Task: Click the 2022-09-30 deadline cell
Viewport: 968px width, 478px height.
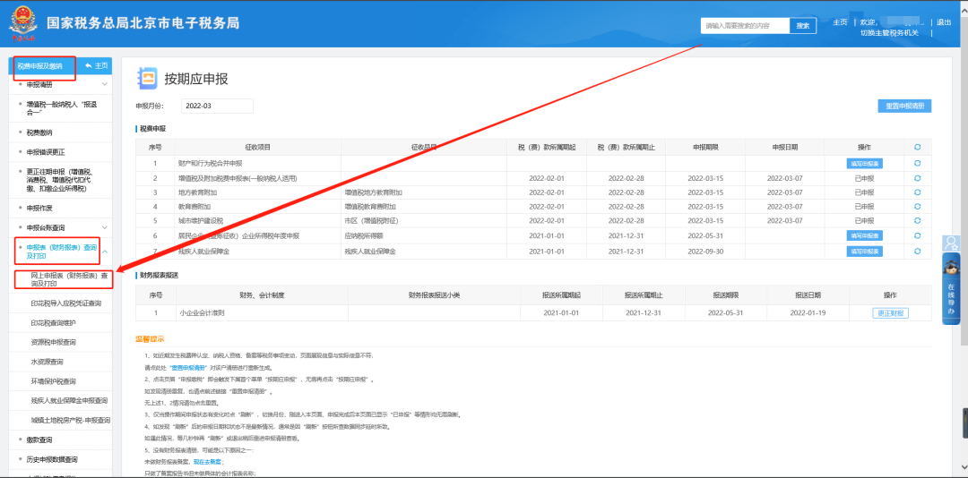Action: (x=705, y=251)
